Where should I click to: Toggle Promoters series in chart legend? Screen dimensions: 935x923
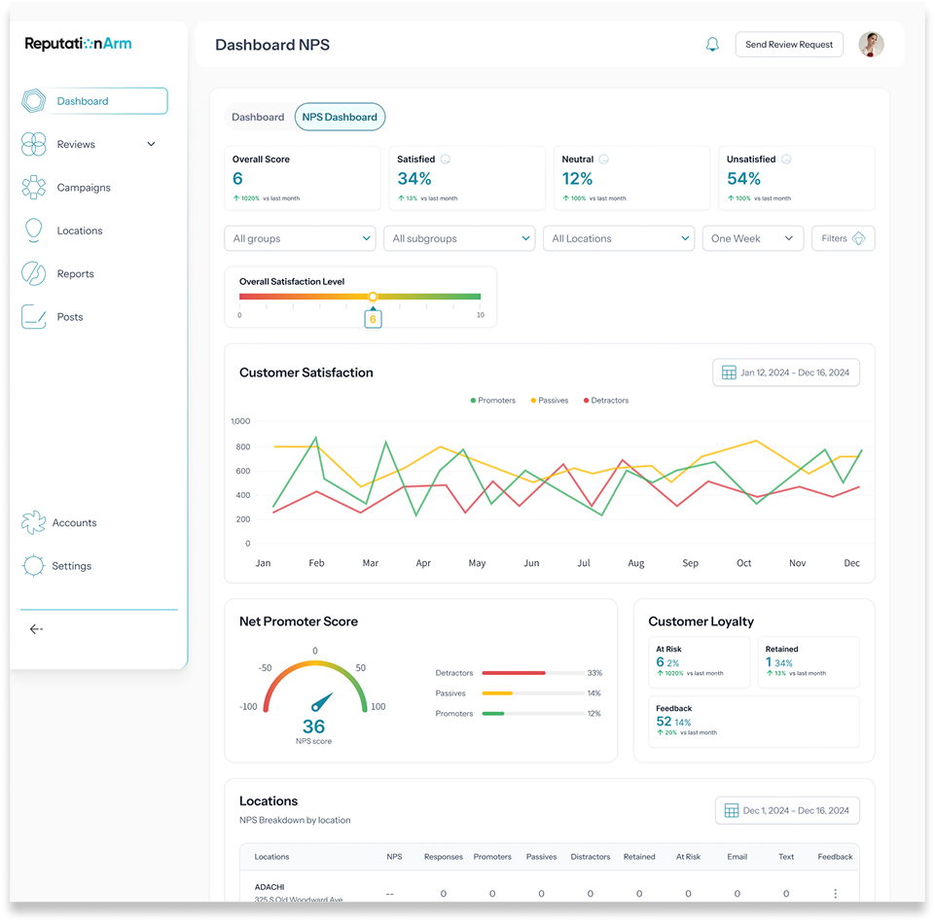coord(493,401)
